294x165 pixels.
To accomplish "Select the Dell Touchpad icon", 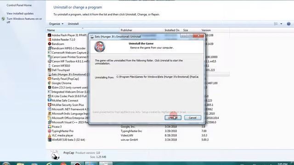I will [x=50, y=70].
